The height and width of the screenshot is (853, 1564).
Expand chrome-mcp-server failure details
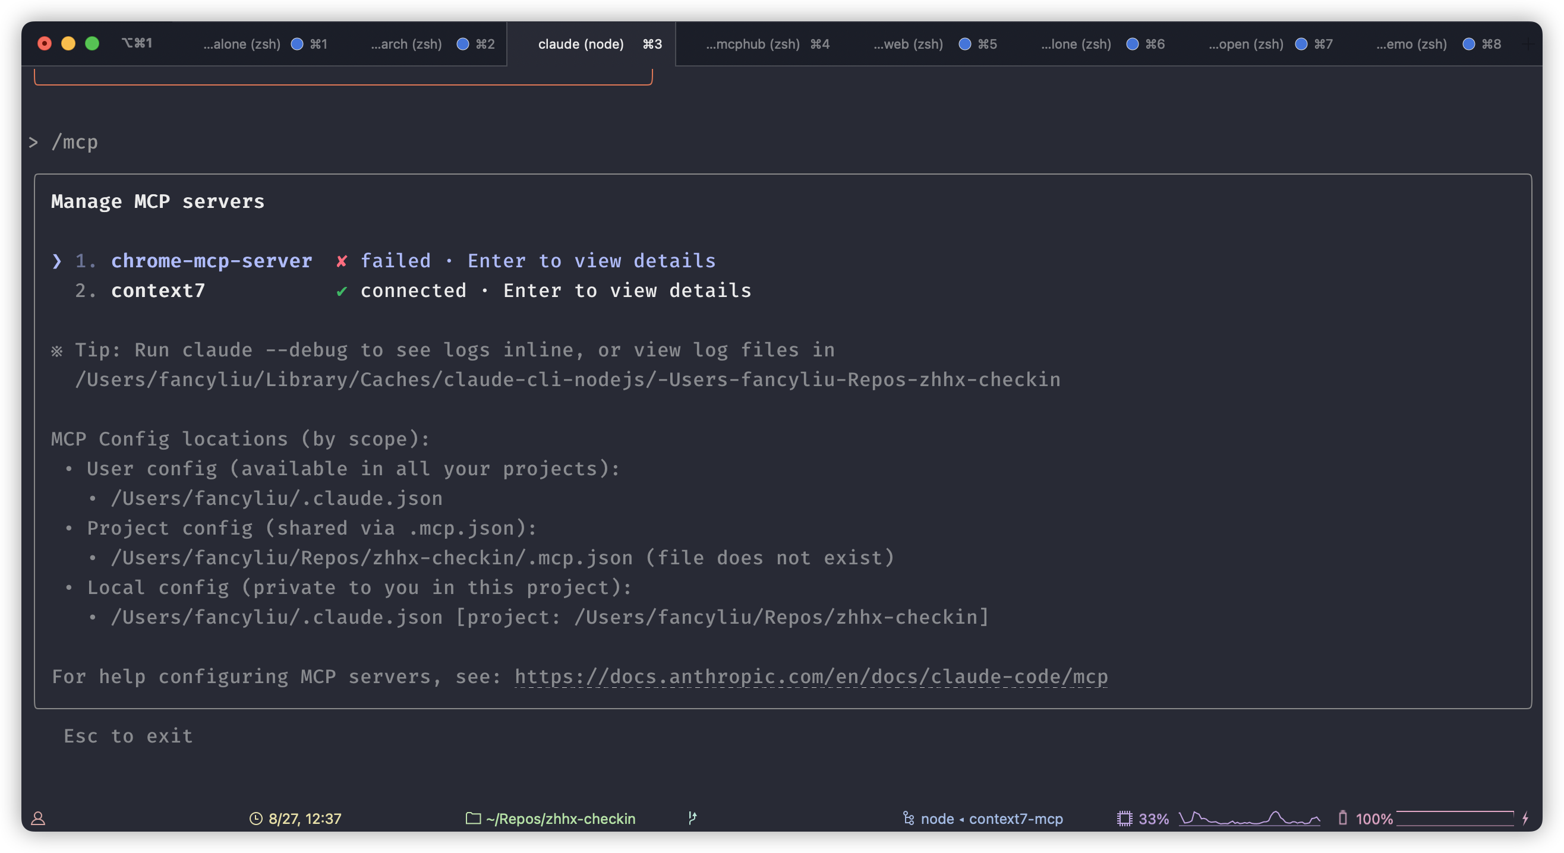[x=212, y=260]
